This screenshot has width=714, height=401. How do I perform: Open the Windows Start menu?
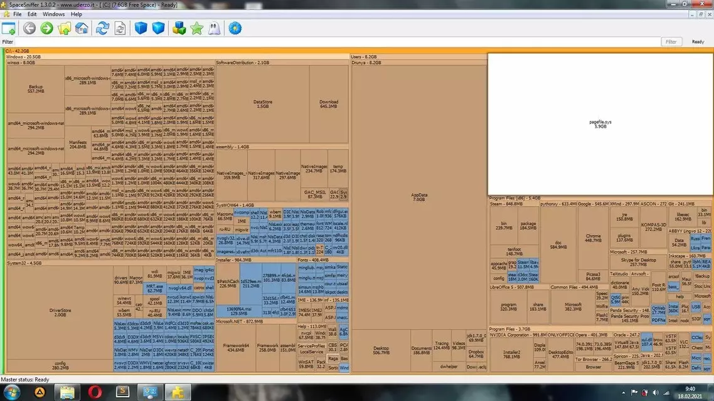click(11, 392)
